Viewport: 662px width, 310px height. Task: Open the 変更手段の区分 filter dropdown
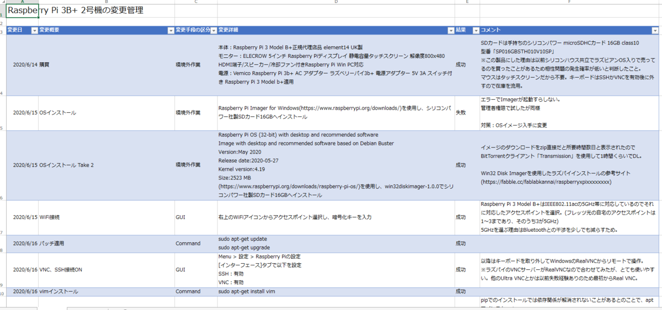(x=213, y=30)
